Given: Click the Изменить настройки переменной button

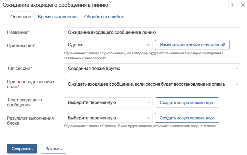Looking at the screenshot, I should (192, 45).
